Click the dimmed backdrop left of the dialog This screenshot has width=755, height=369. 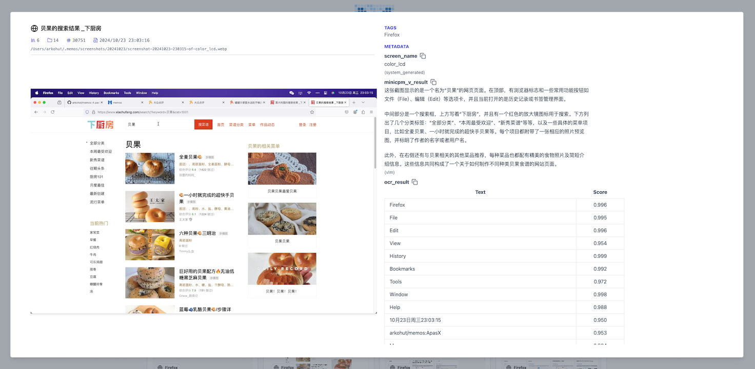coord(5,184)
